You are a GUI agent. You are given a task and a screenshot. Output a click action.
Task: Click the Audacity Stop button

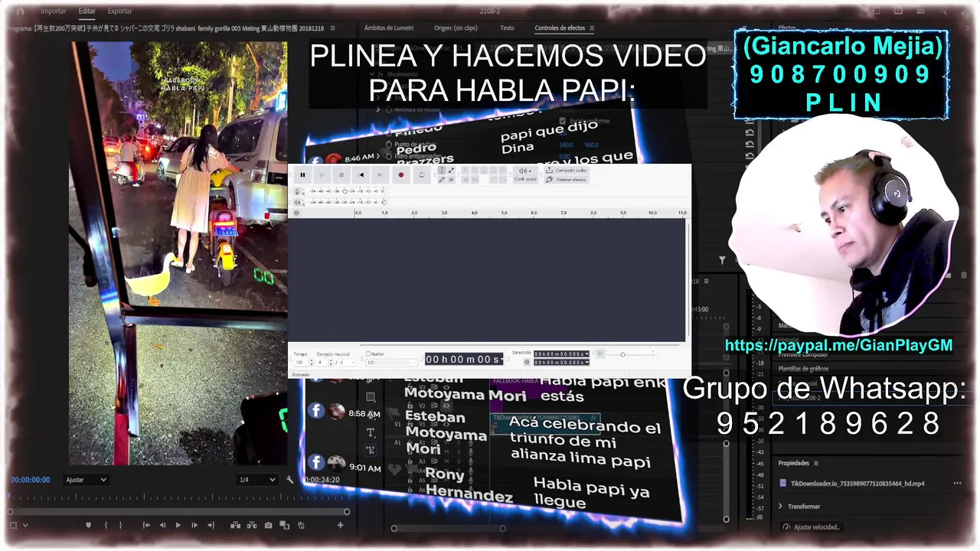(341, 174)
